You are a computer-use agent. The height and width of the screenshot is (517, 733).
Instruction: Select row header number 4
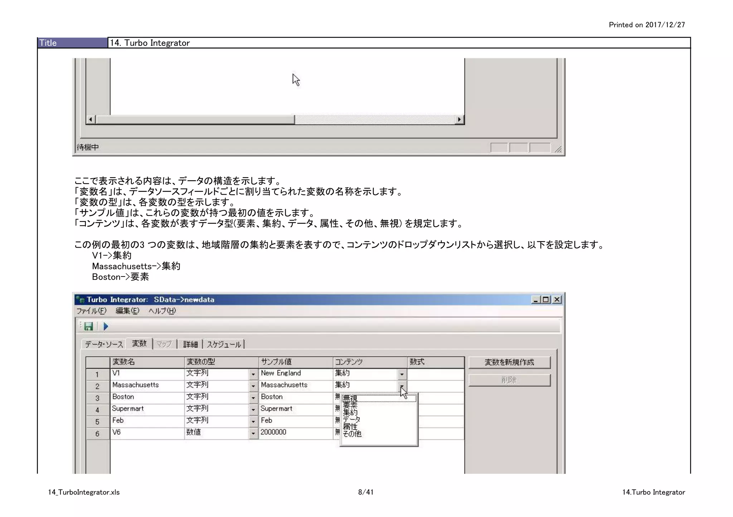click(97, 410)
